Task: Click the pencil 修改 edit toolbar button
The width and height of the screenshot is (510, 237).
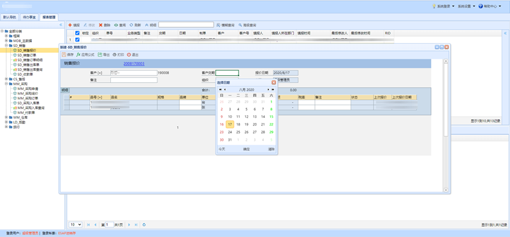Action: (x=89, y=25)
